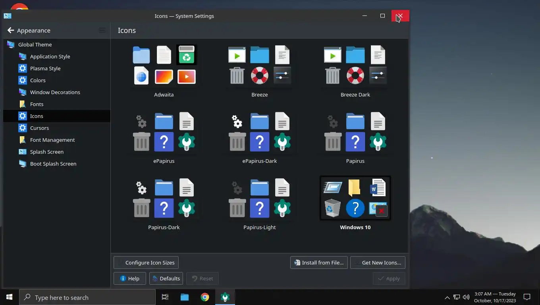Open Application Style settings
Image resolution: width=540 pixels, height=305 pixels.
click(57, 56)
